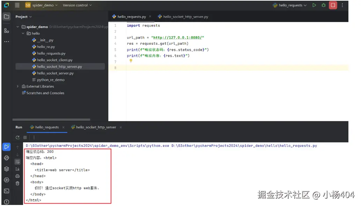The image size is (361, 206).
Task: Expand the External Libraries node
Action: click(18, 86)
